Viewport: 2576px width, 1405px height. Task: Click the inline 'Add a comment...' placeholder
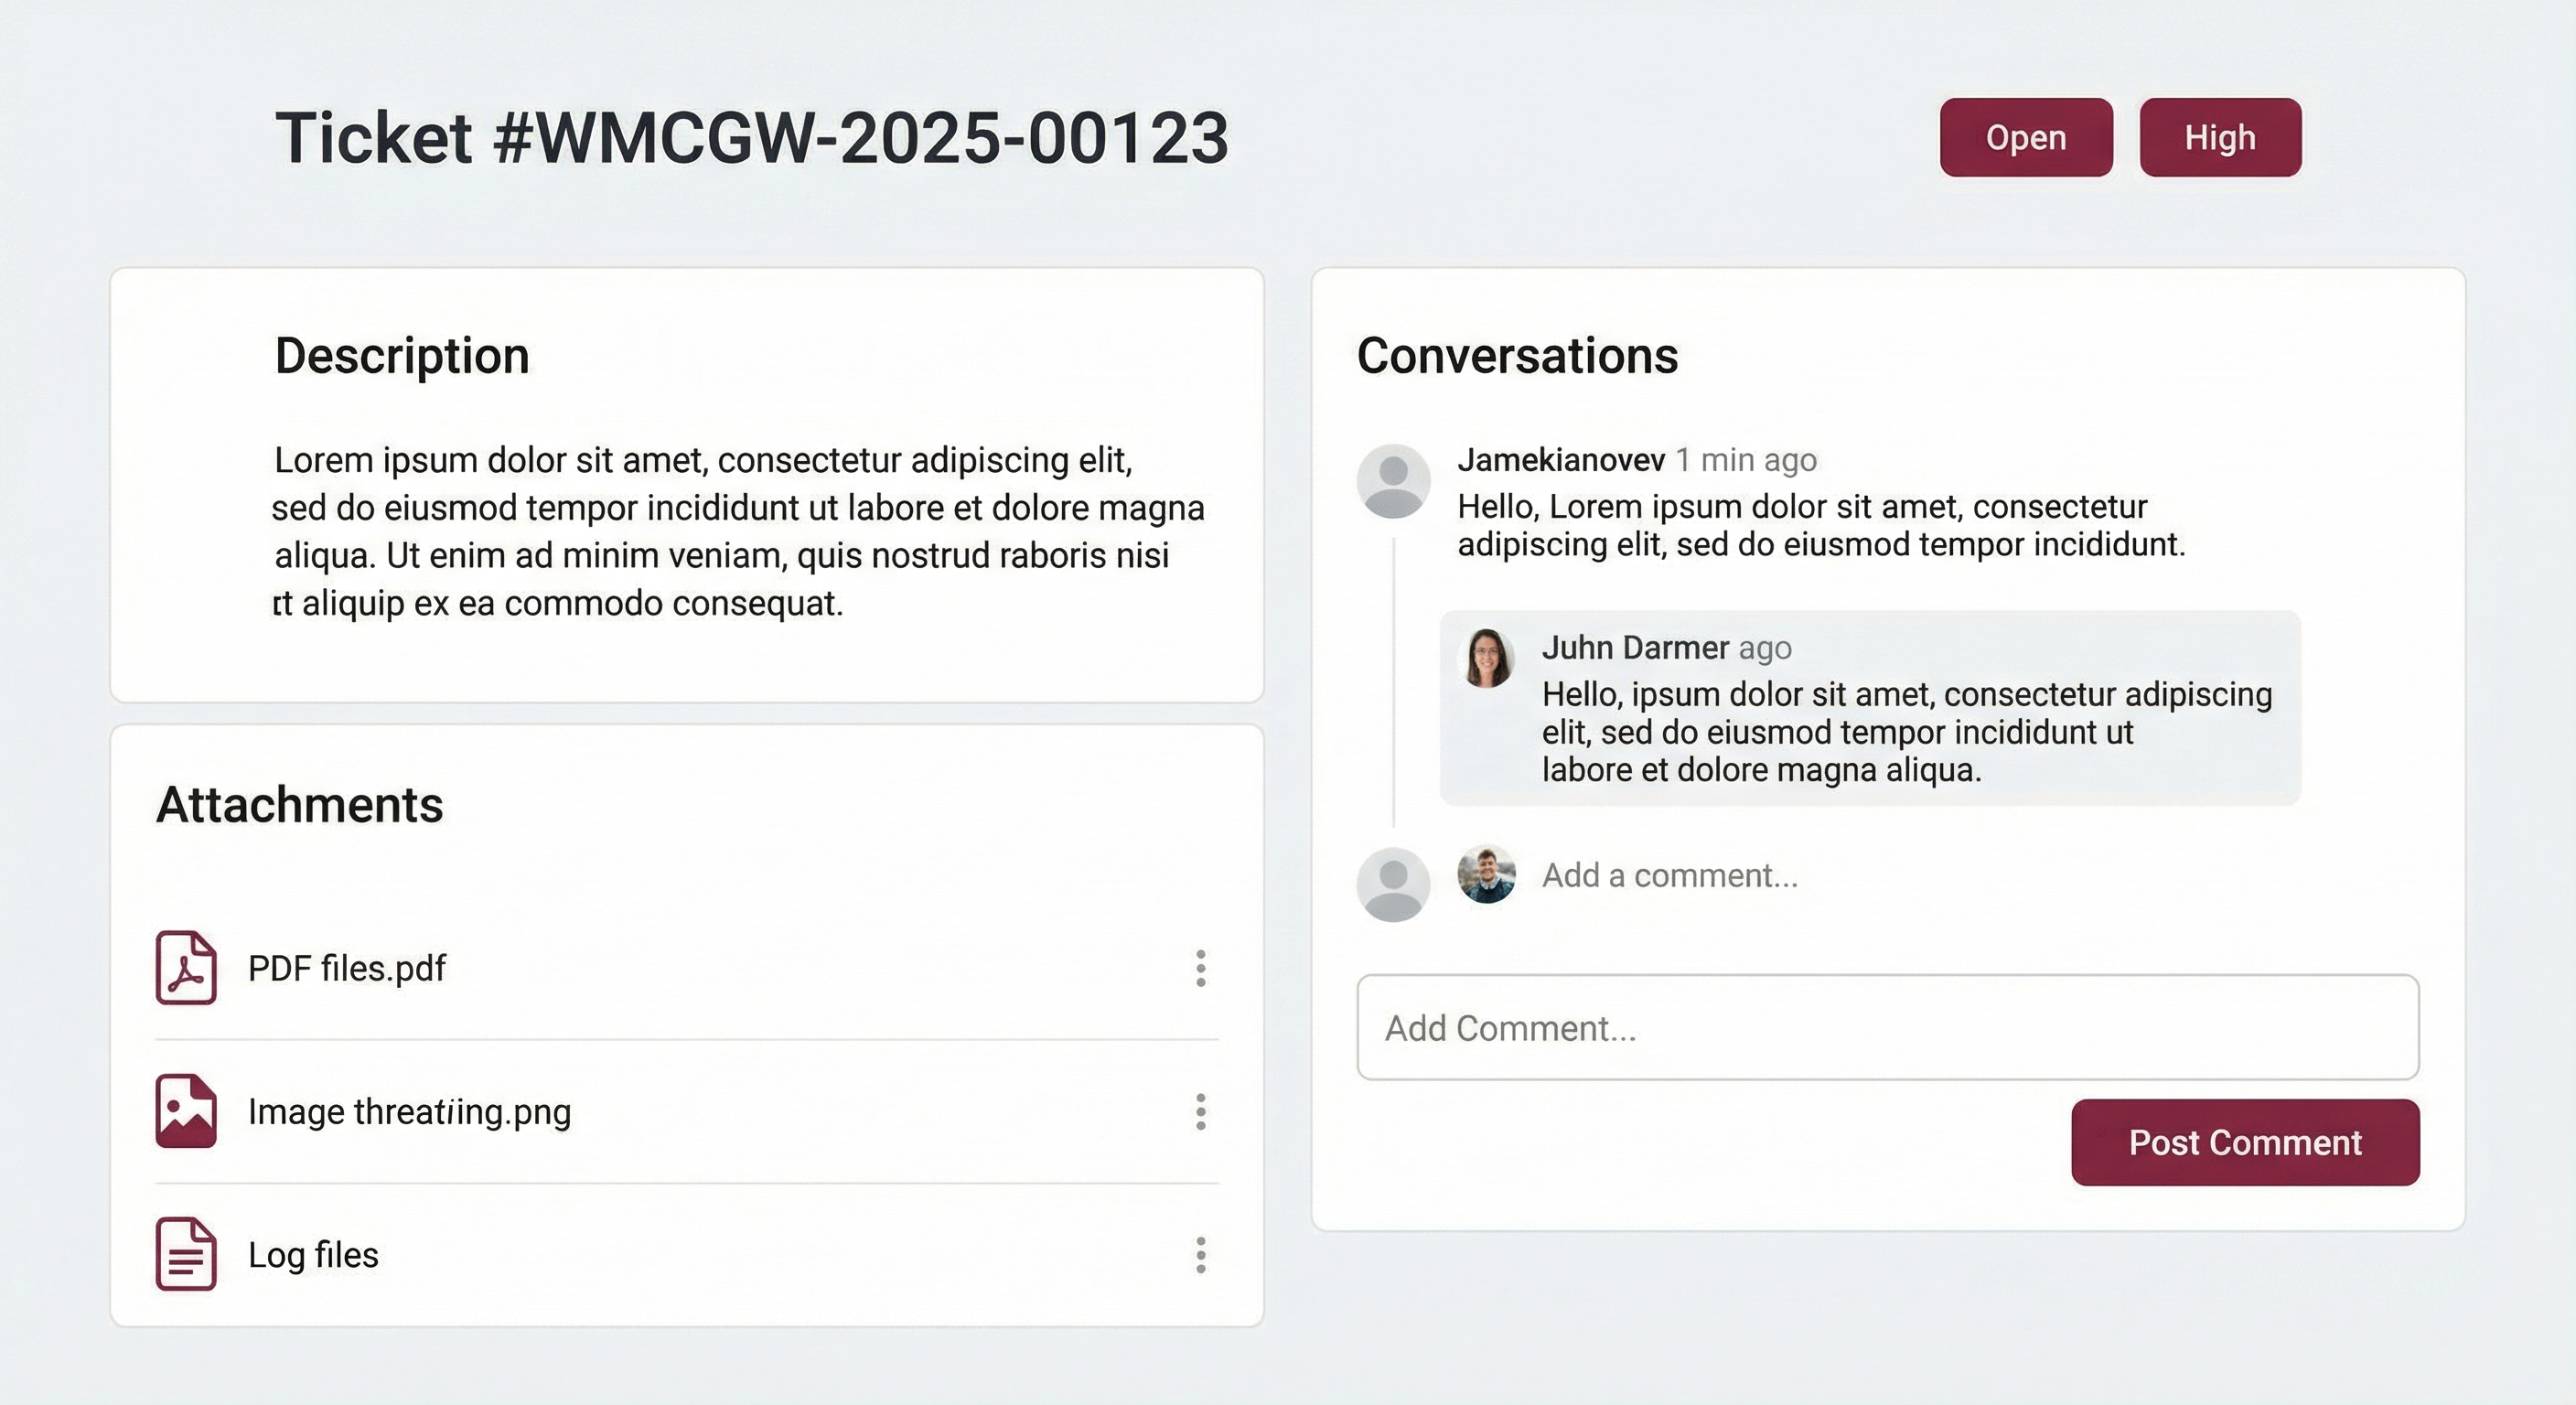pyautogui.click(x=1669, y=875)
